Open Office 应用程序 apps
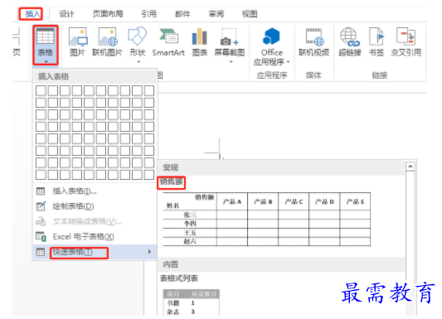The height and width of the screenshot is (319, 442). (x=271, y=46)
